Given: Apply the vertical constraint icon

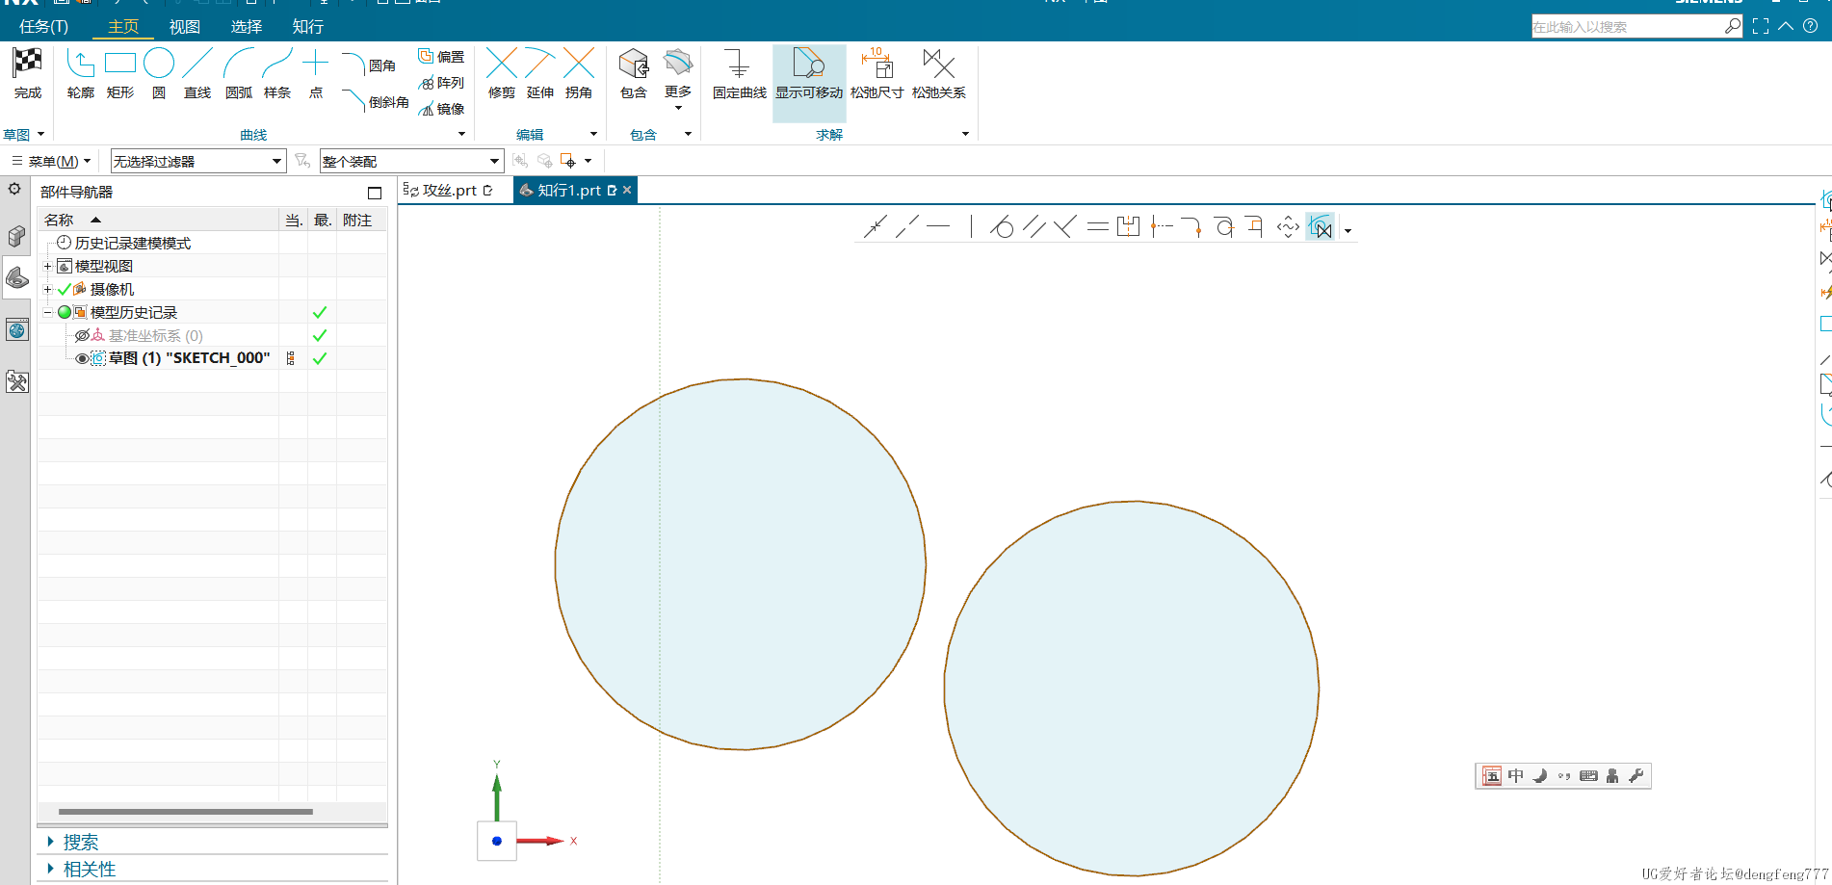Looking at the screenshot, I should 971,227.
